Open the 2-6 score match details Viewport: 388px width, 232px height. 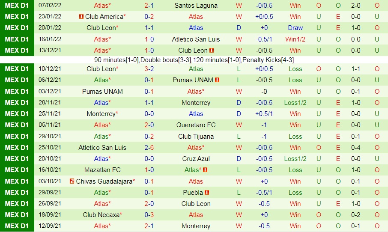[149, 148]
